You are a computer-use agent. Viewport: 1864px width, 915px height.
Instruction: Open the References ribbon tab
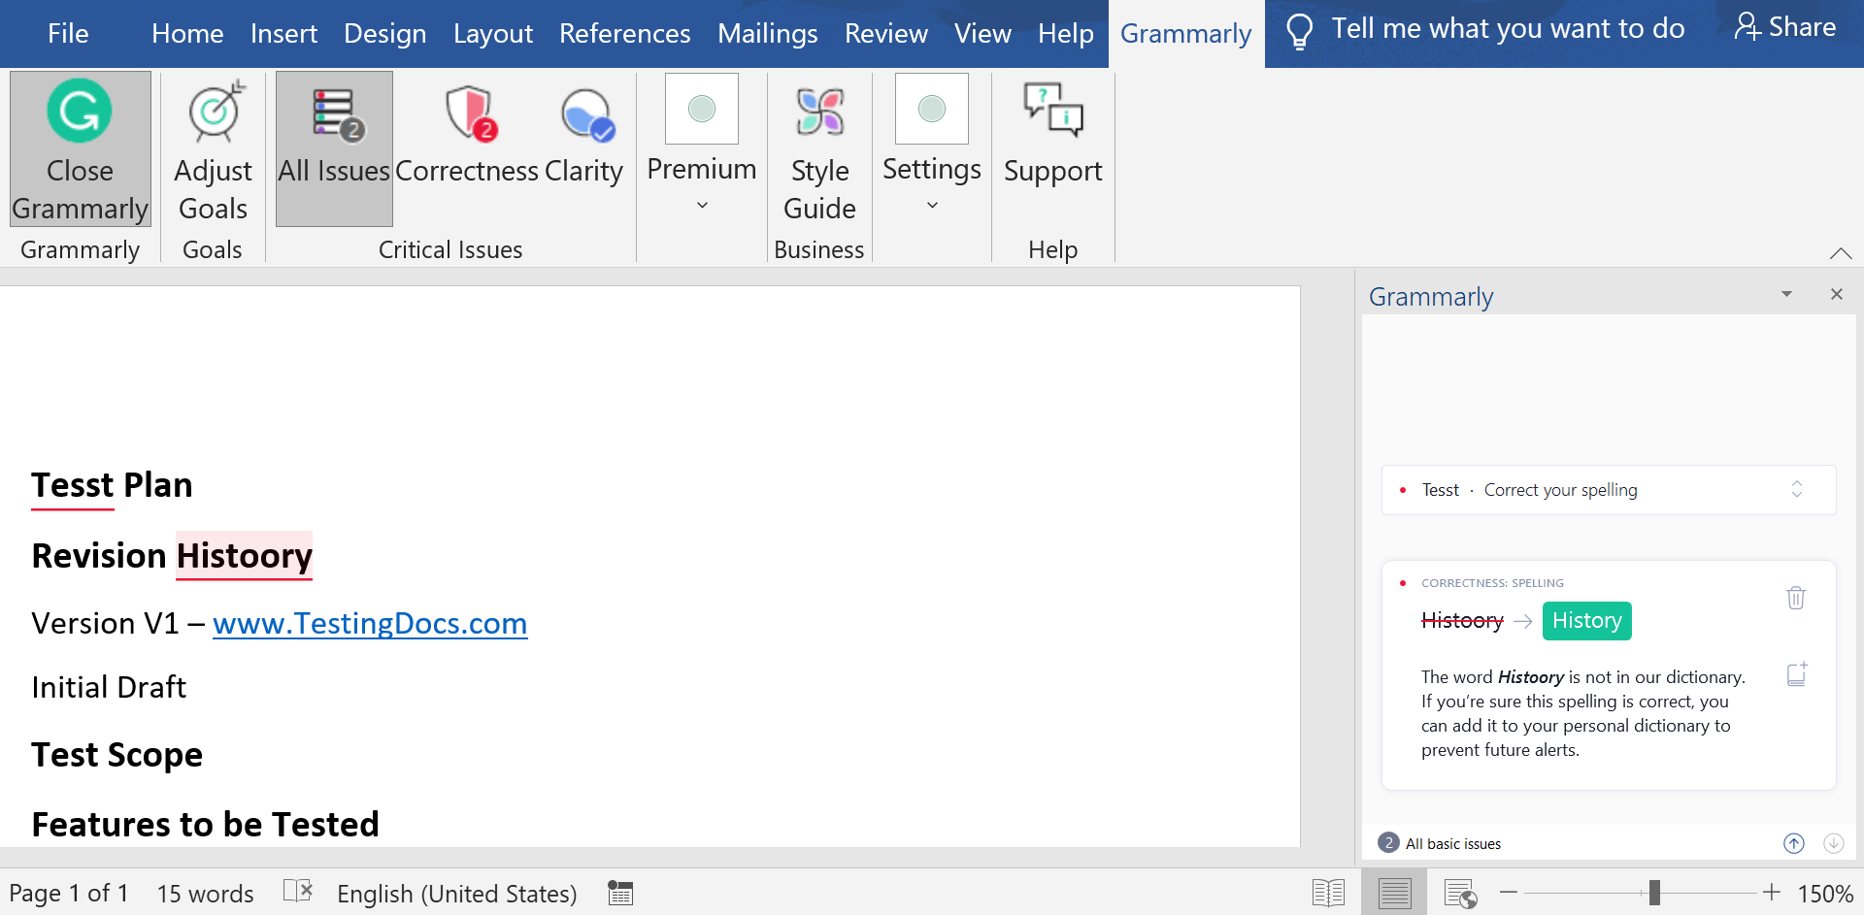[624, 34]
